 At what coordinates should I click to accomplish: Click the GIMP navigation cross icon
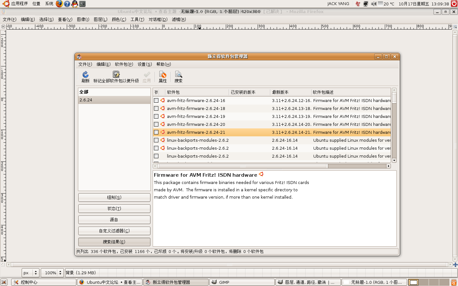[x=455, y=264]
